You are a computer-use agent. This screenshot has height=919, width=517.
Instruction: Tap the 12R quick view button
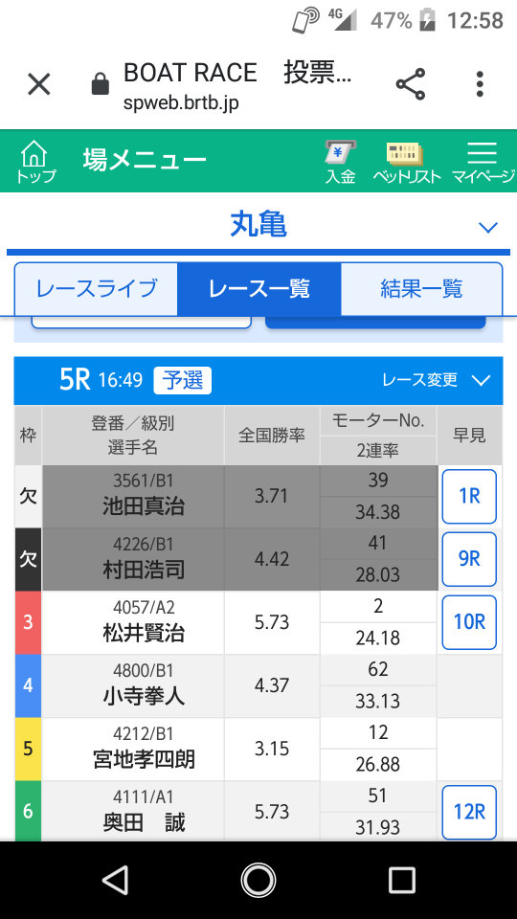[x=469, y=813]
